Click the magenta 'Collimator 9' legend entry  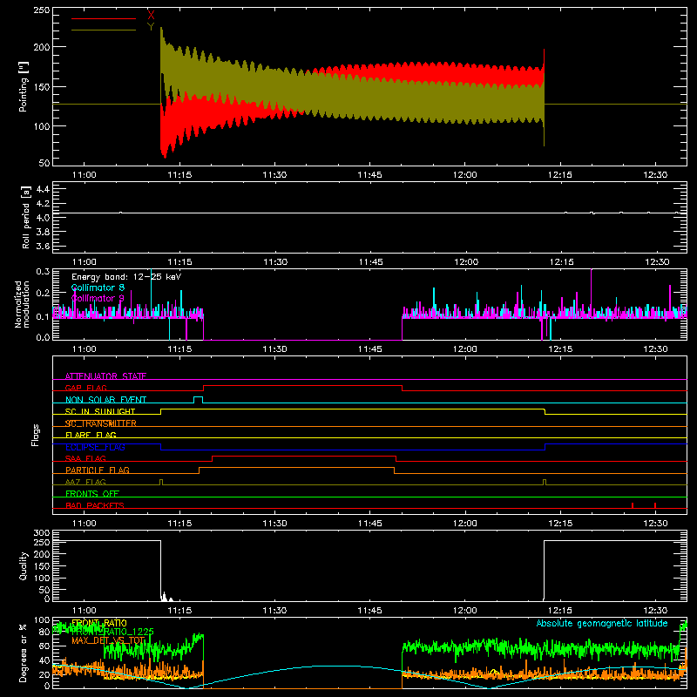tap(98, 298)
